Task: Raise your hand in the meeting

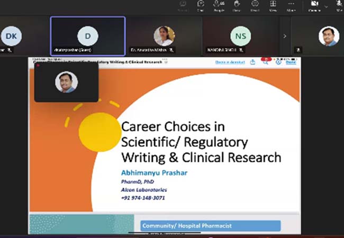Action: pyautogui.click(x=237, y=6)
